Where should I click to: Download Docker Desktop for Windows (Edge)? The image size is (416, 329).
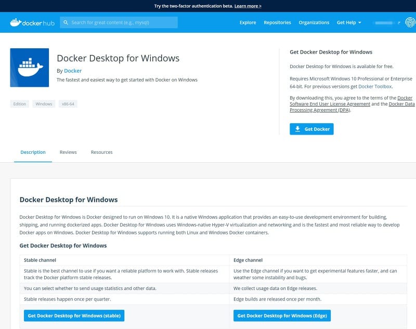282,315
